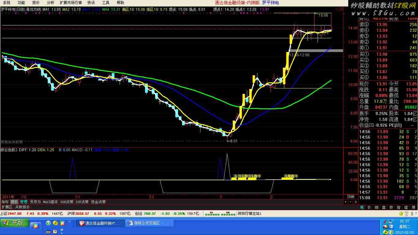Image resolution: width=418 pixels, height=235 pixels.
Task: Click the 创业 760.37 index readout
Action: [145, 214]
